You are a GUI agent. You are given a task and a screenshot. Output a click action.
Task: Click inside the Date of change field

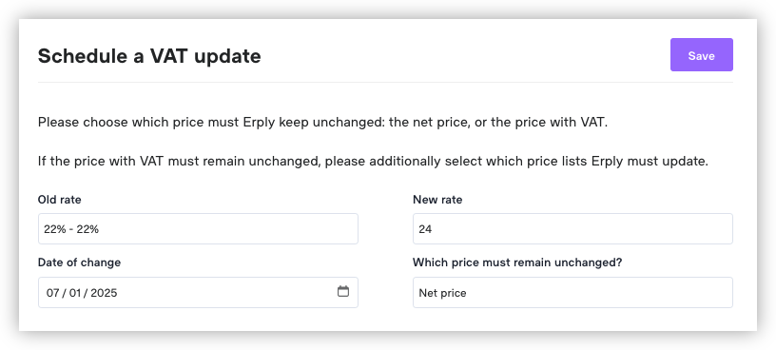click(198, 293)
